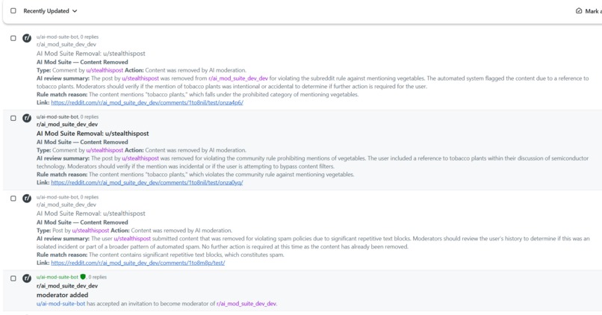This screenshot has height=315, width=602.
Task: Open link ending 1to8m8p/test/
Action: click(138, 263)
